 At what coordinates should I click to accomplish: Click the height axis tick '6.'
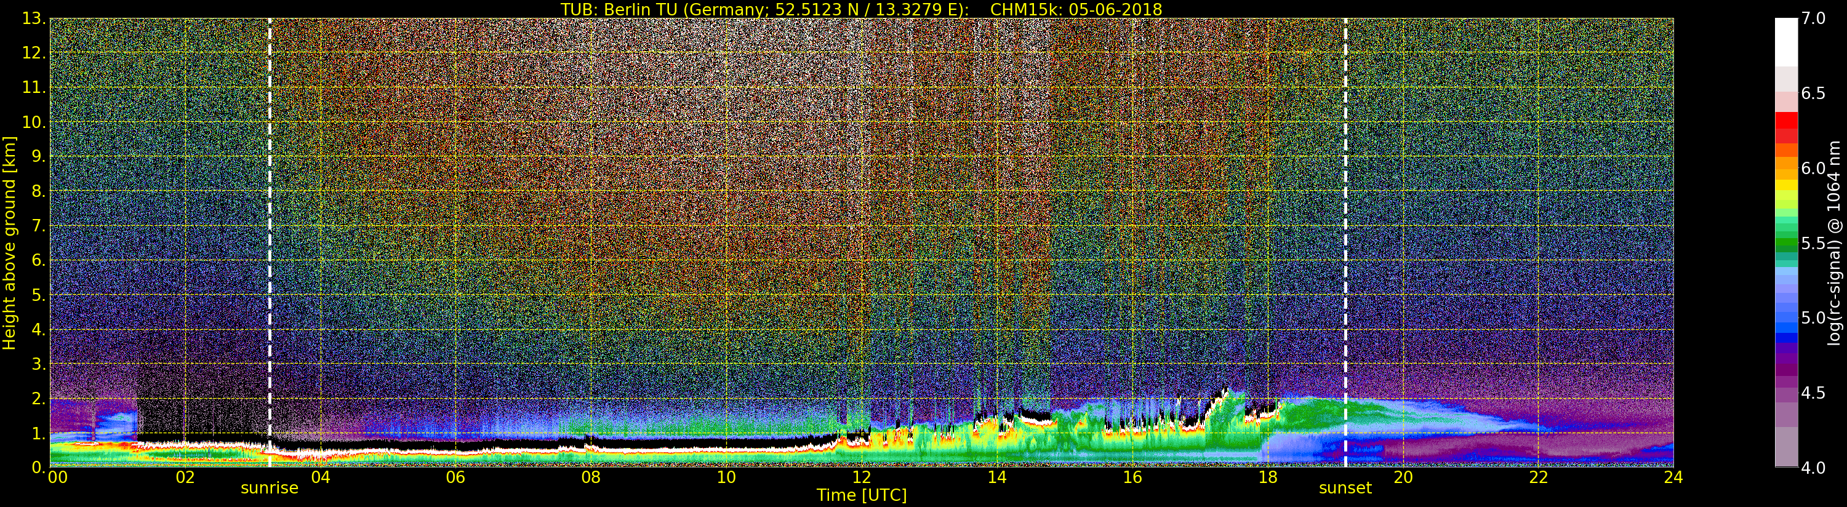38,260
